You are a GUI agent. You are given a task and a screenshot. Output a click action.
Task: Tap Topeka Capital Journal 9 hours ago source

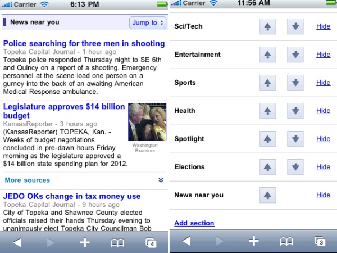tap(61, 205)
